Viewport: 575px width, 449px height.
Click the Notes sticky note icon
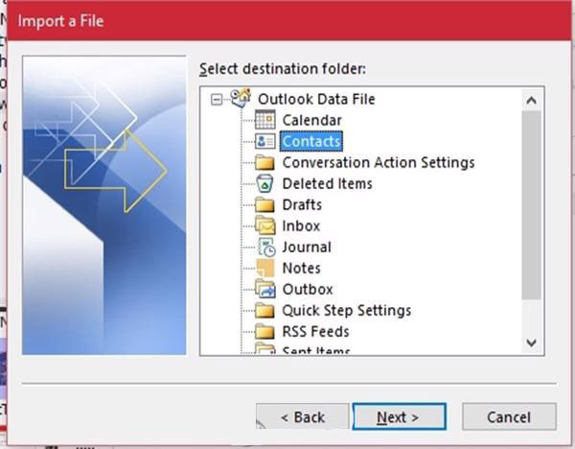(265, 268)
